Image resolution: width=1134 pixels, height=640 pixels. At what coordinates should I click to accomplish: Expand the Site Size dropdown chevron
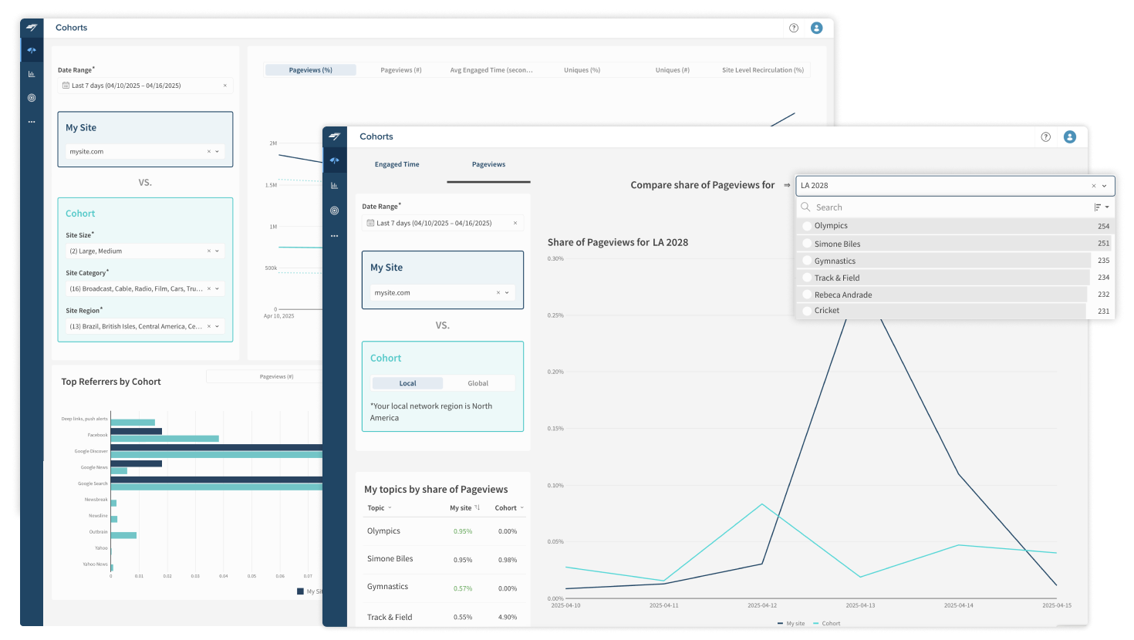tap(217, 251)
